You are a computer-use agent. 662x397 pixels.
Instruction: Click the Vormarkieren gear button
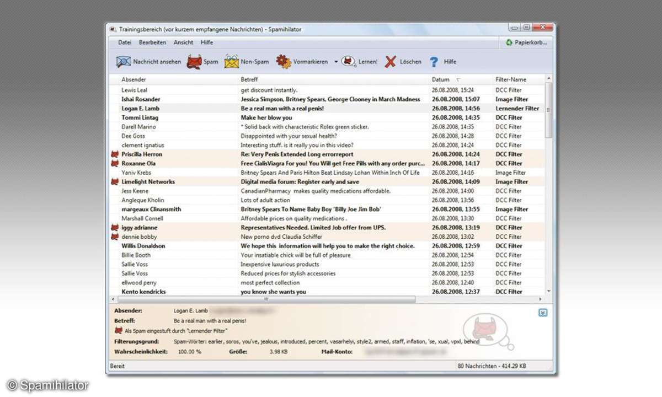tap(302, 62)
